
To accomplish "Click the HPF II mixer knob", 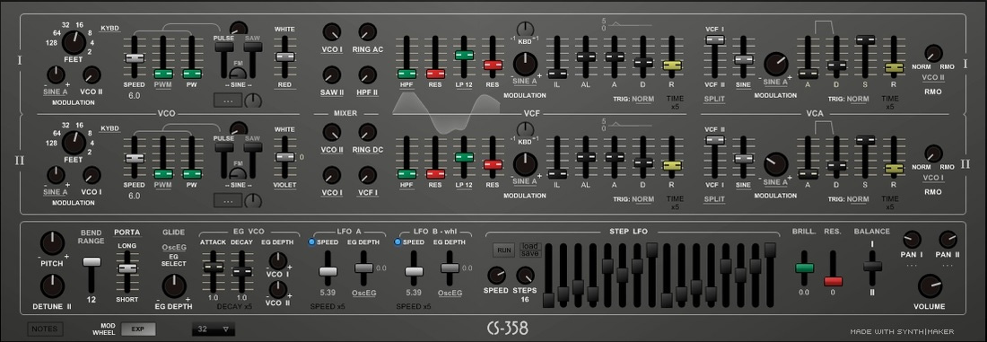I will tap(368, 75).
